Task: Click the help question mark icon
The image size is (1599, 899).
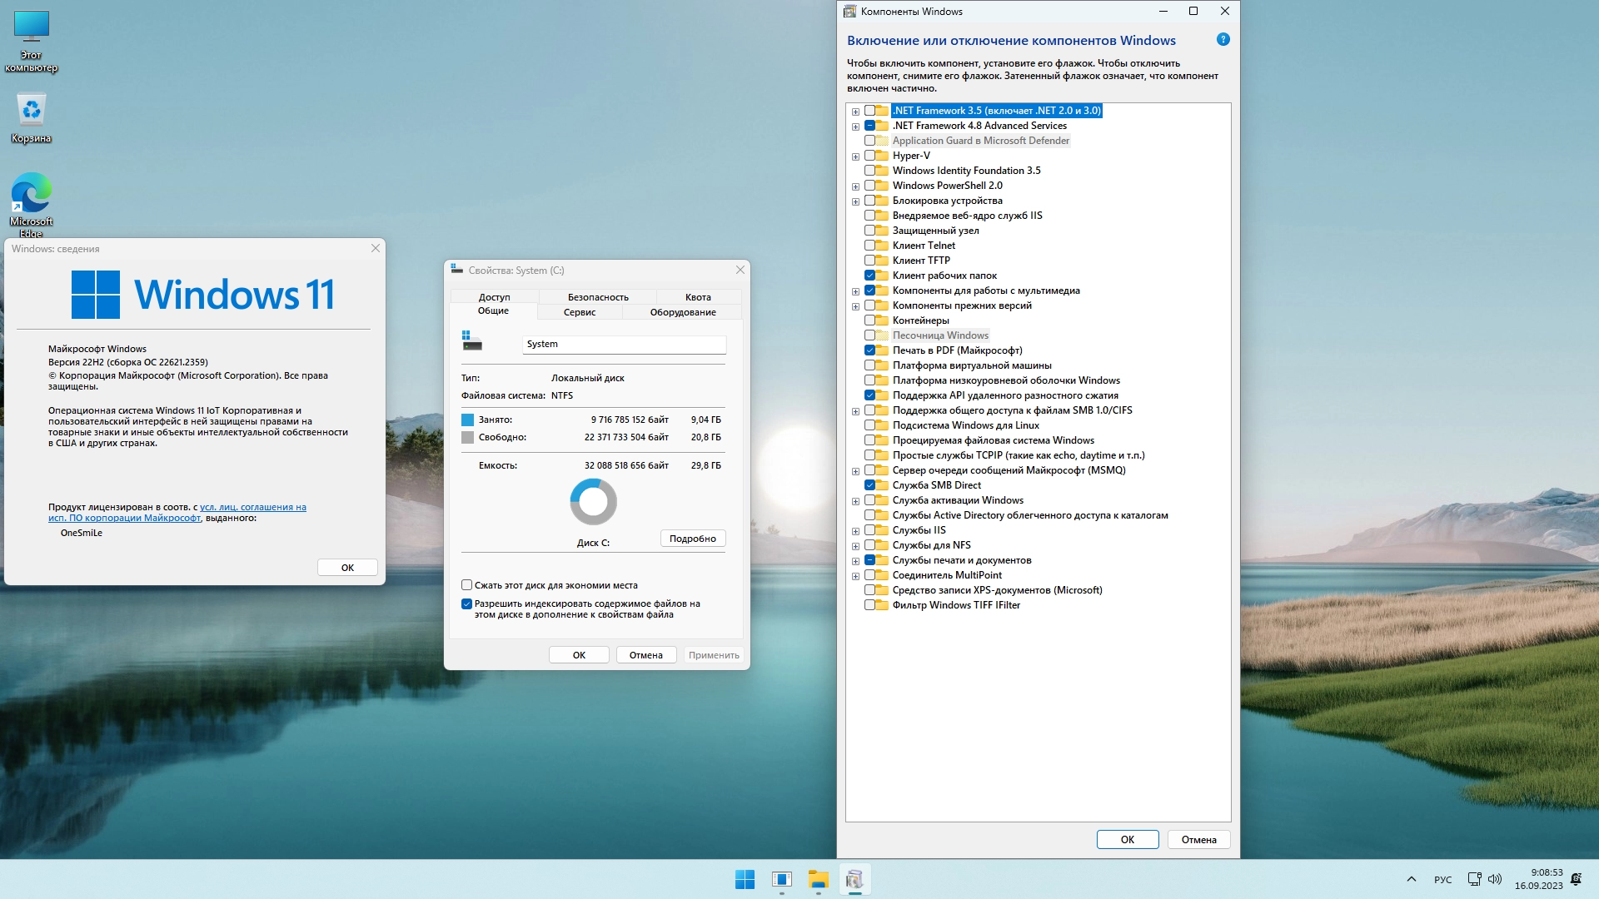Action: 1223,39
